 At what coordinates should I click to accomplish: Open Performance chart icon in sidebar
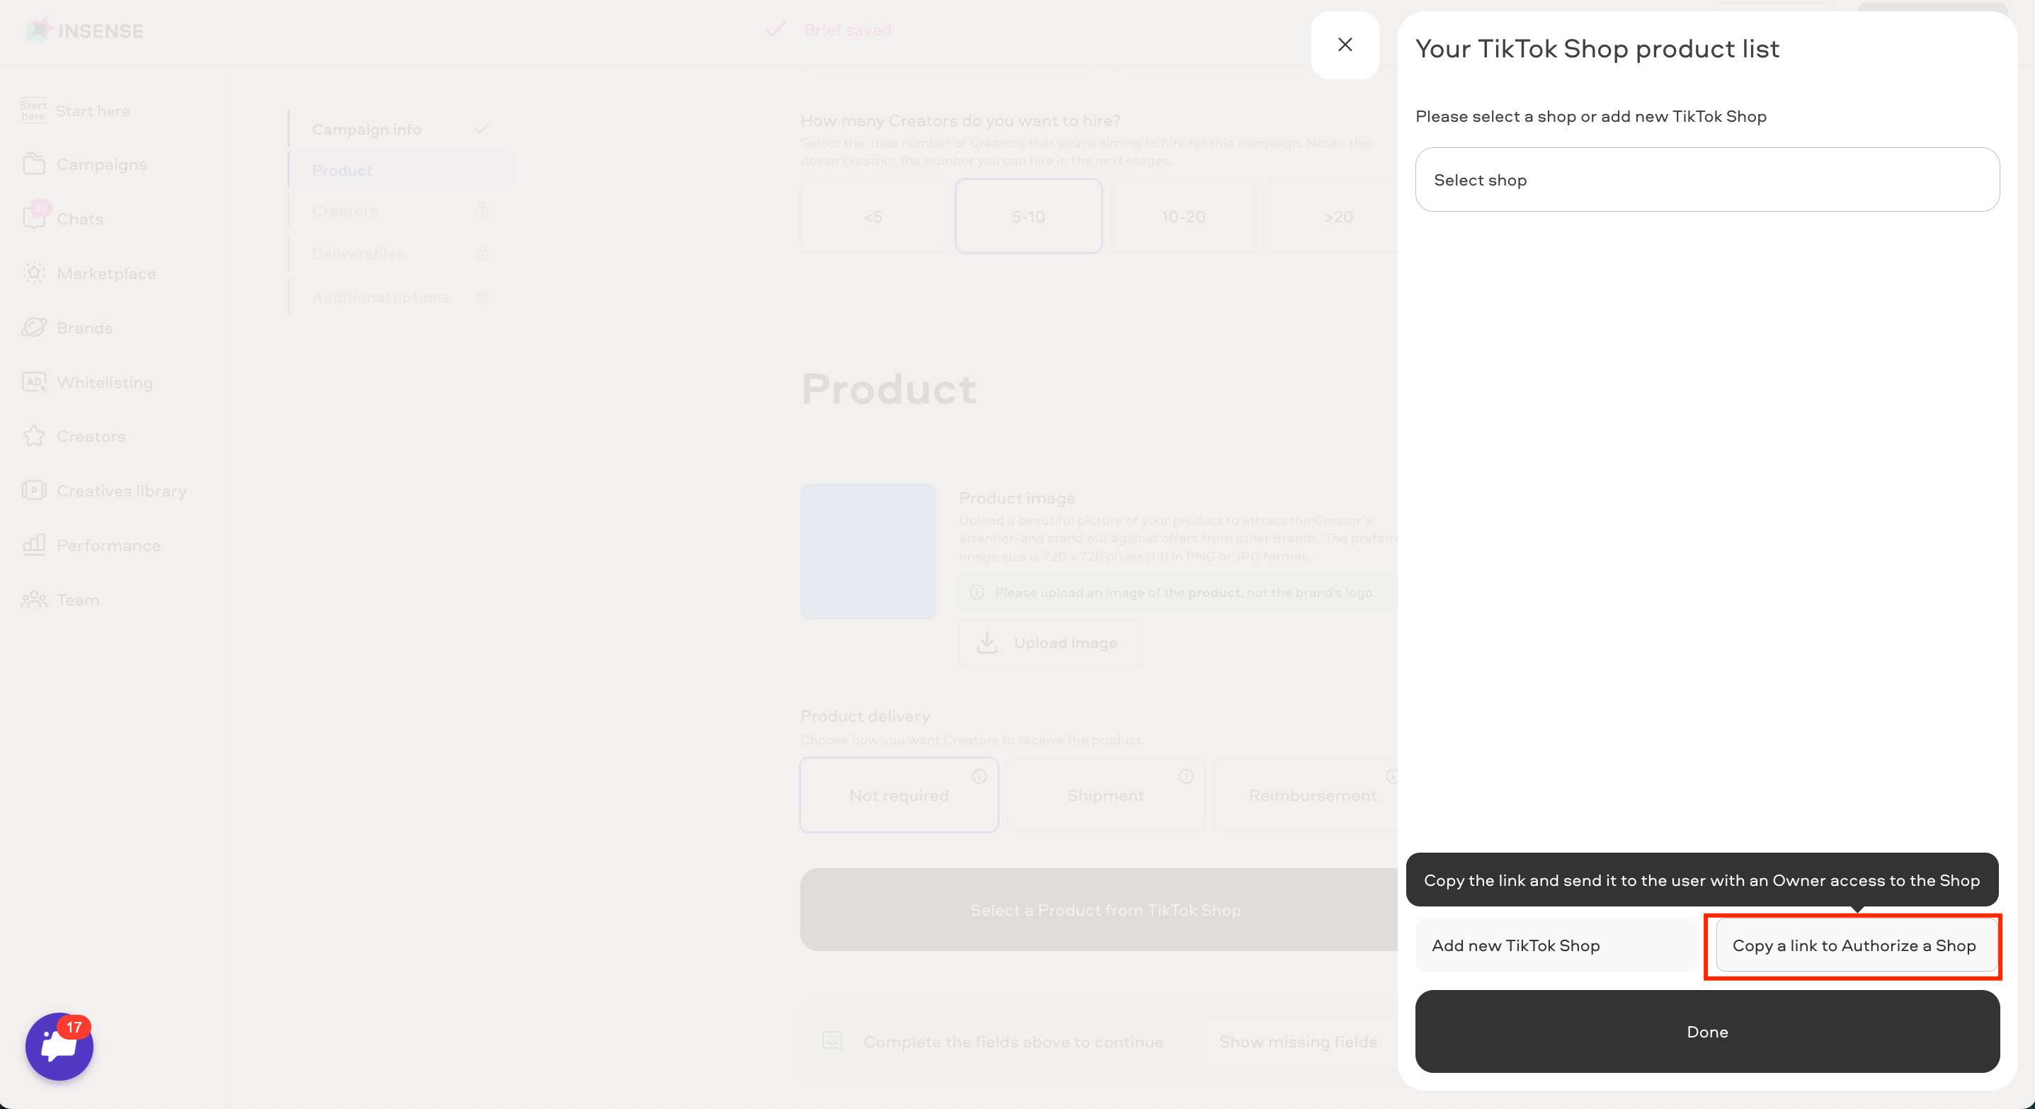34,545
